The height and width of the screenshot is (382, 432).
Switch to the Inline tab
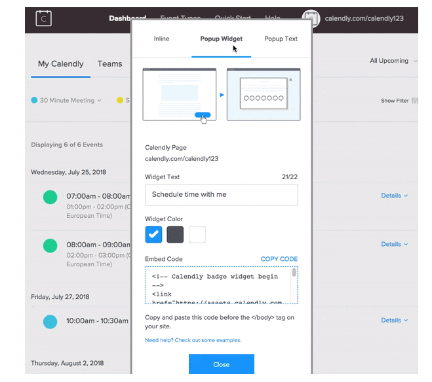tap(161, 39)
